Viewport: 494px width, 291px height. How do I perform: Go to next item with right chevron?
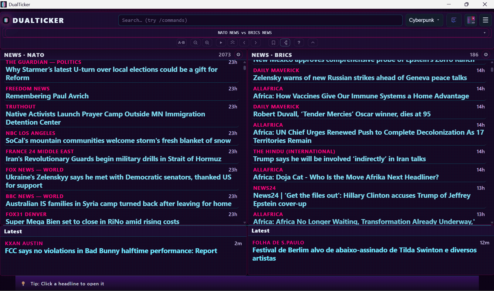[256, 42]
